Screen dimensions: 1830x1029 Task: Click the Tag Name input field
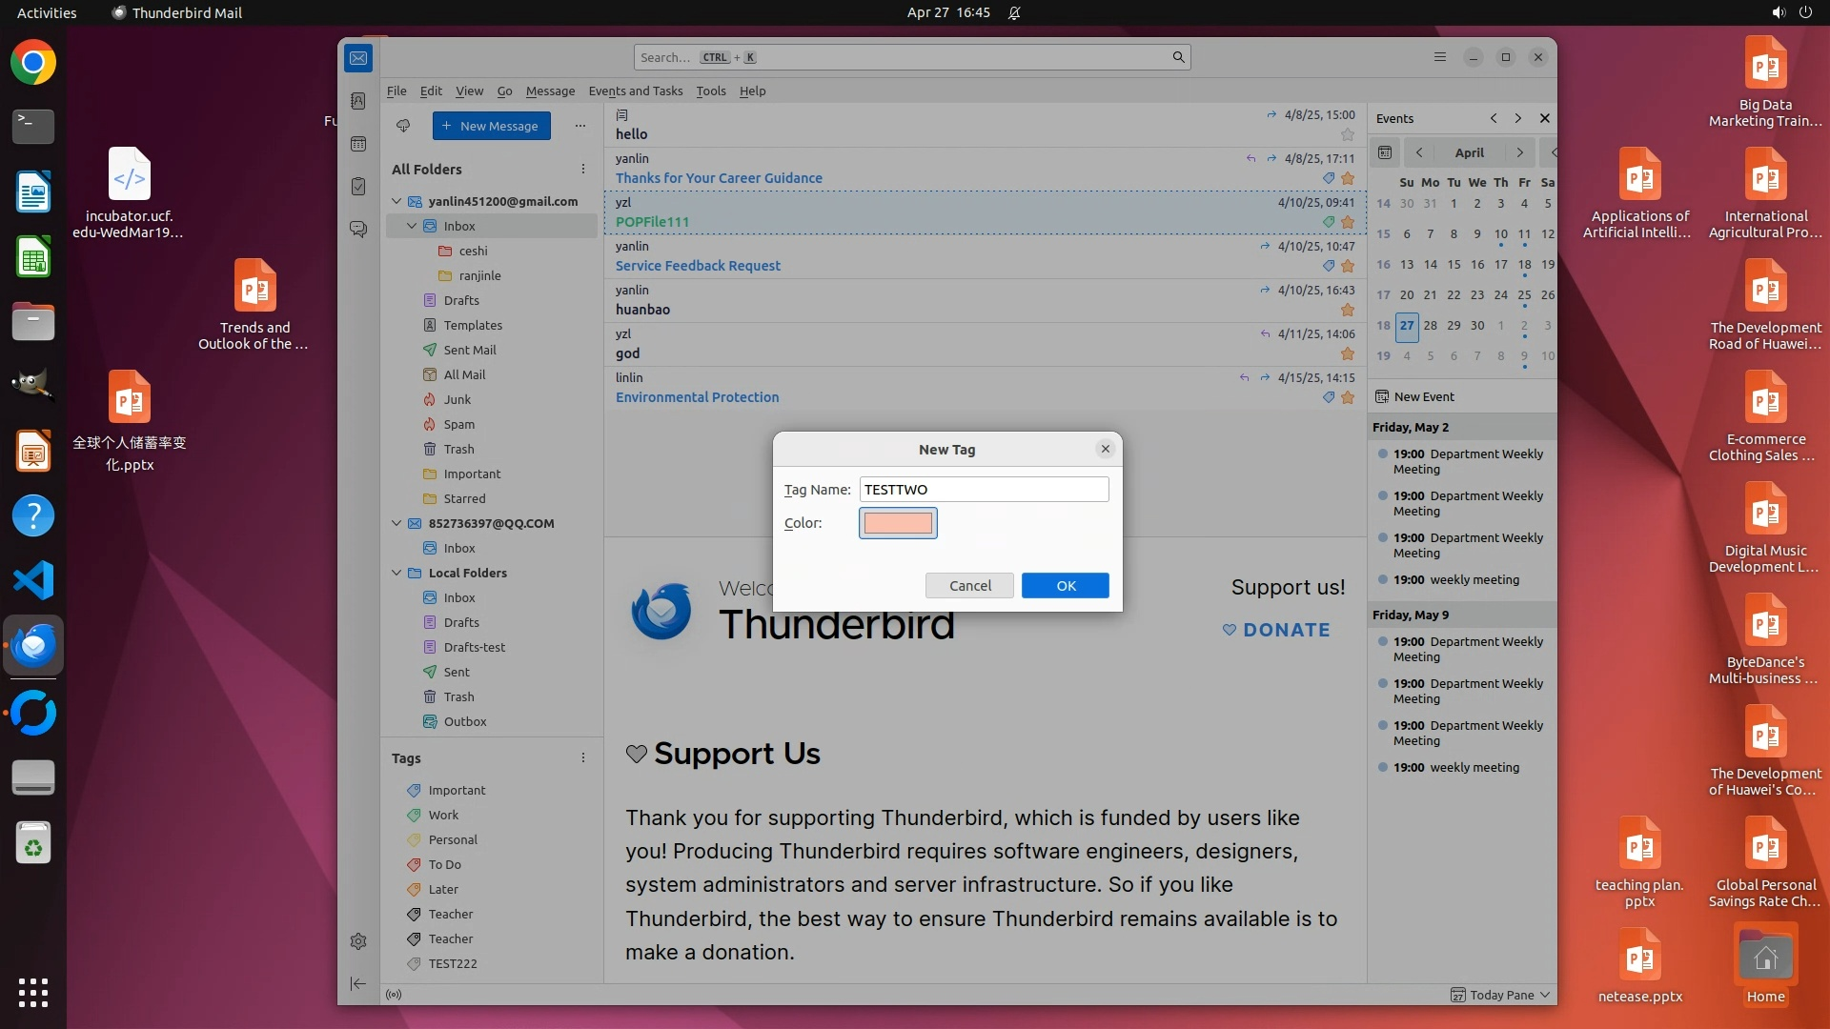click(984, 490)
